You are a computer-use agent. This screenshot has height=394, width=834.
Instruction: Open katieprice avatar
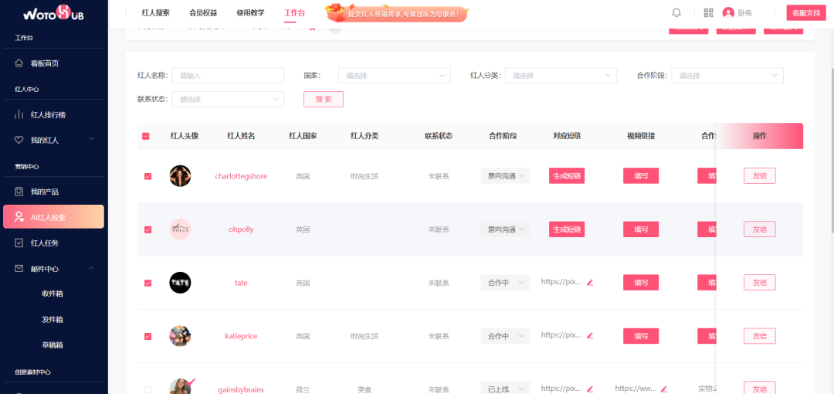click(x=180, y=336)
